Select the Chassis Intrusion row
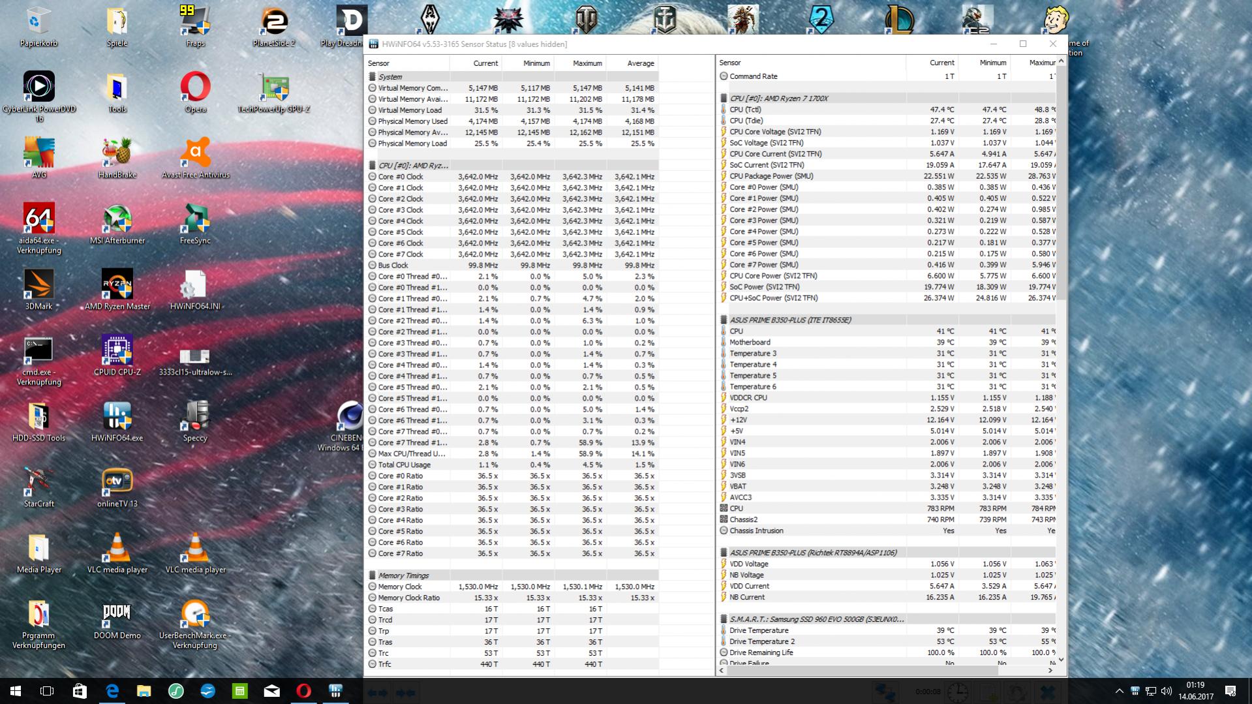 887,531
